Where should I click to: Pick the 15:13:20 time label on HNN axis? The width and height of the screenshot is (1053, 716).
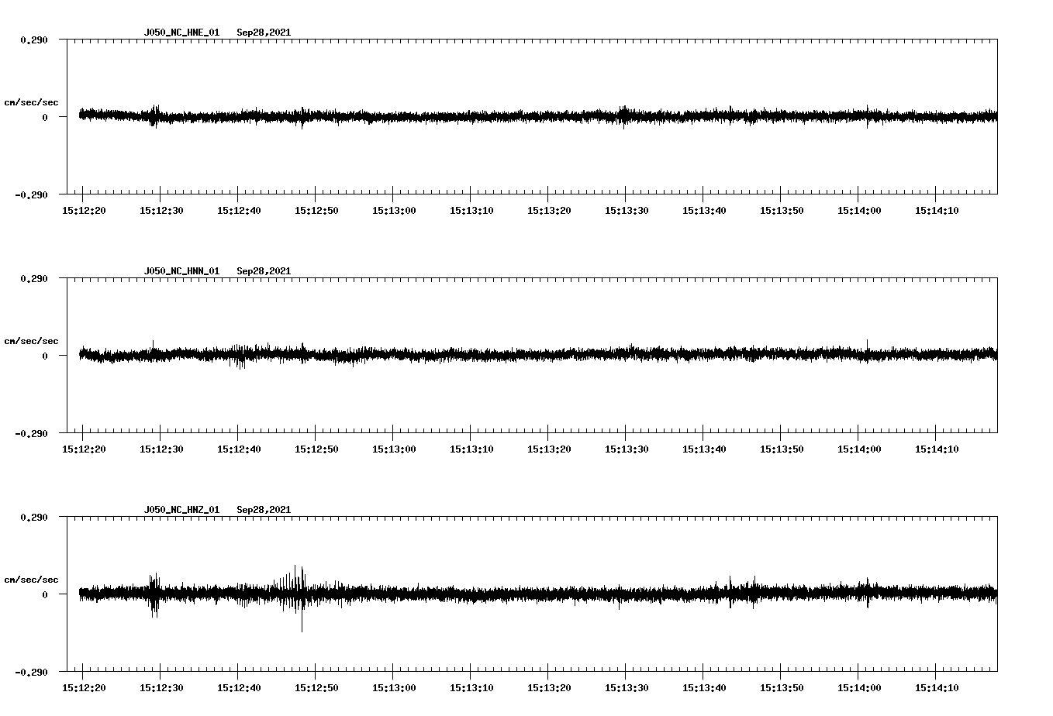pos(549,449)
